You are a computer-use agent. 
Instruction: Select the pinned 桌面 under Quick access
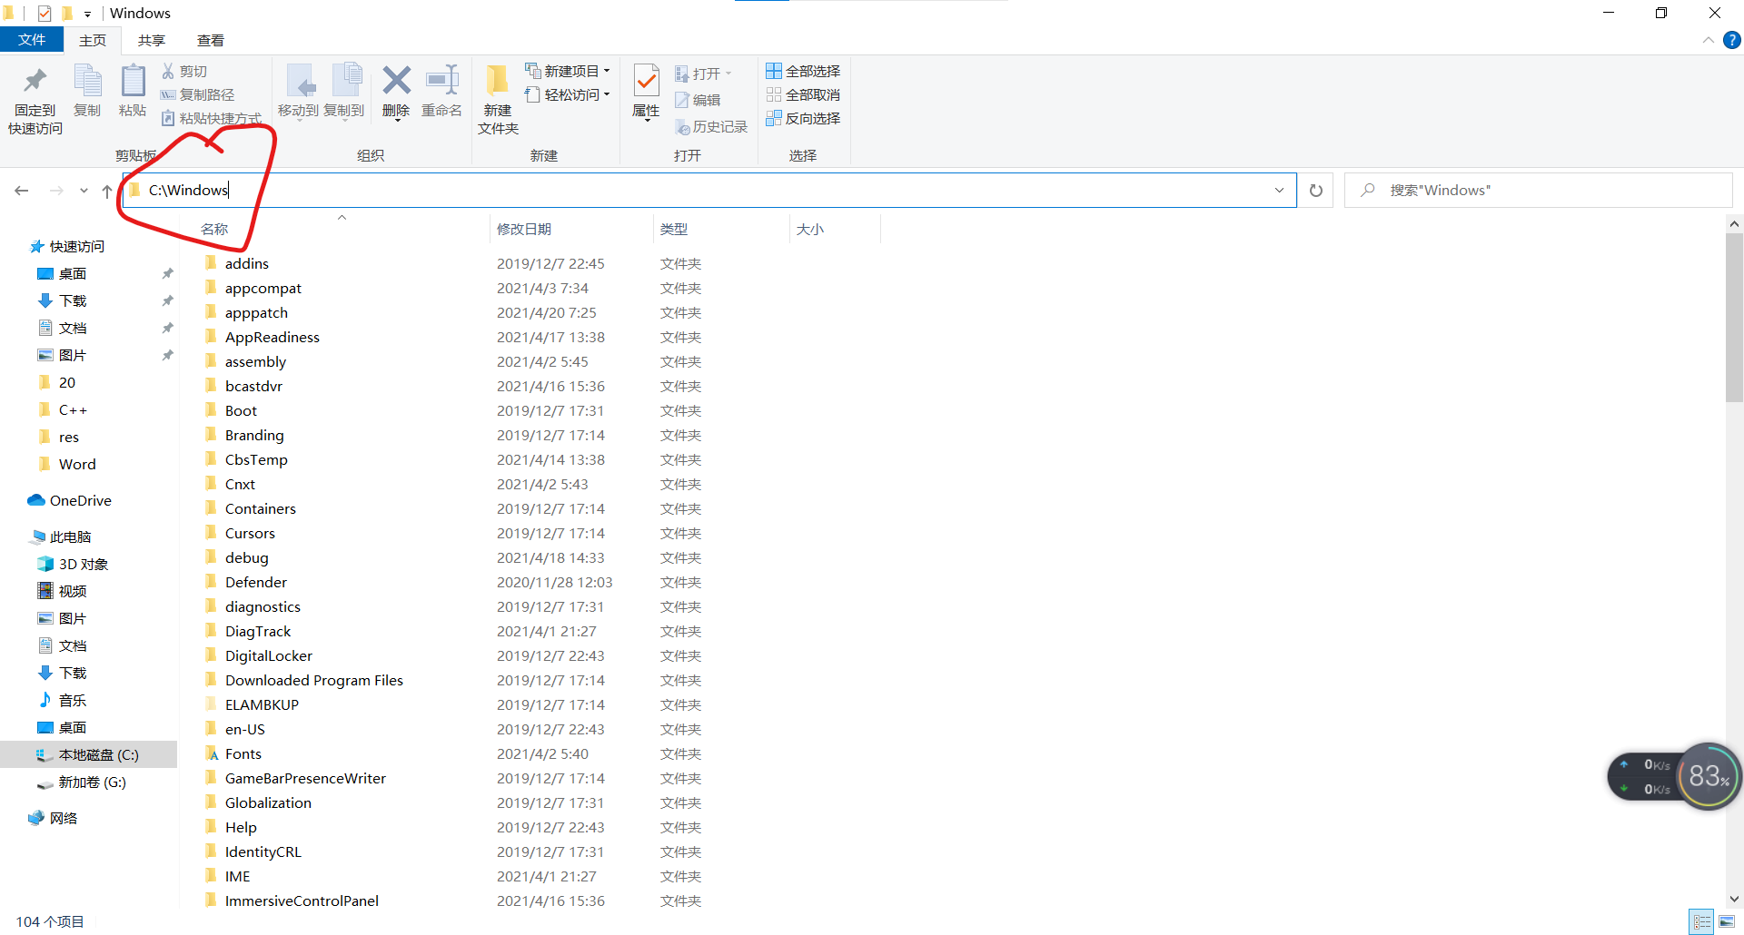tap(73, 274)
